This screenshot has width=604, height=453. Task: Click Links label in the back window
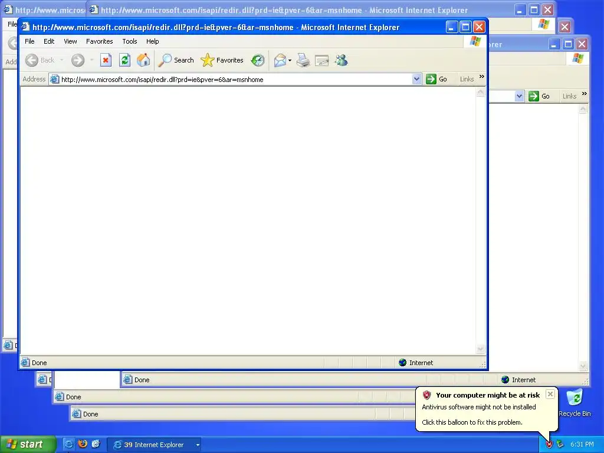coord(569,96)
